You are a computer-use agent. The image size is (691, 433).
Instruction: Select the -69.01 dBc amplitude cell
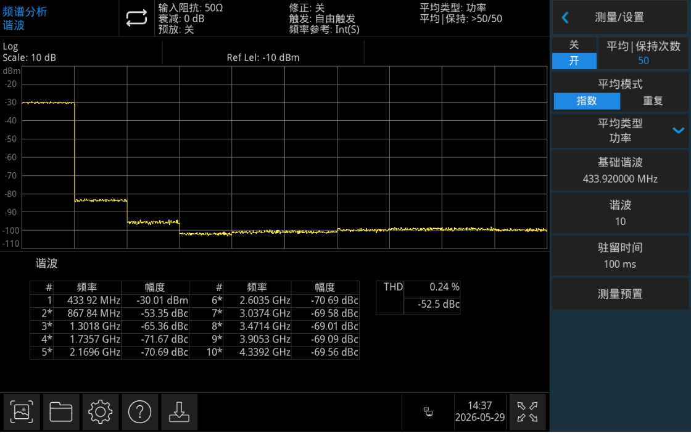(325, 326)
